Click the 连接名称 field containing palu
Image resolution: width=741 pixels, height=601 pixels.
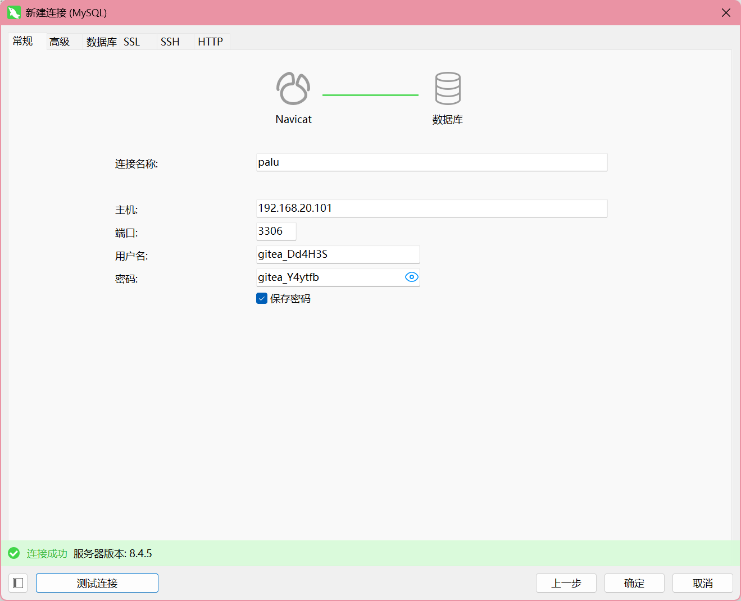tap(431, 162)
